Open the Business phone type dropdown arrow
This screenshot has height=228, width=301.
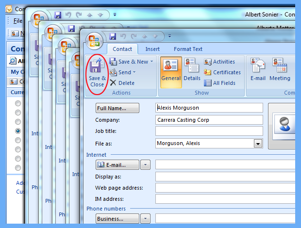click(145, 219)
